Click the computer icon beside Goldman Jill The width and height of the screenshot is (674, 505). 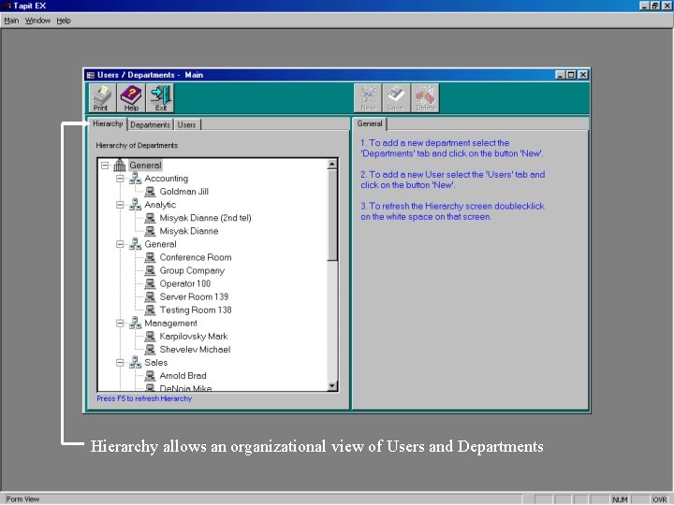(x=150, y=192)
